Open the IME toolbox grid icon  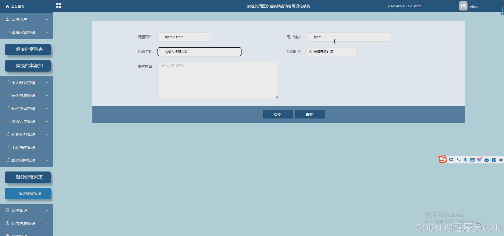(x=493, y=160)
